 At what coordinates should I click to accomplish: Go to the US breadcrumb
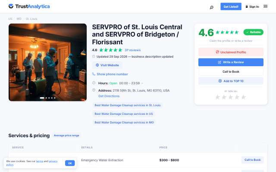(10, 18)
